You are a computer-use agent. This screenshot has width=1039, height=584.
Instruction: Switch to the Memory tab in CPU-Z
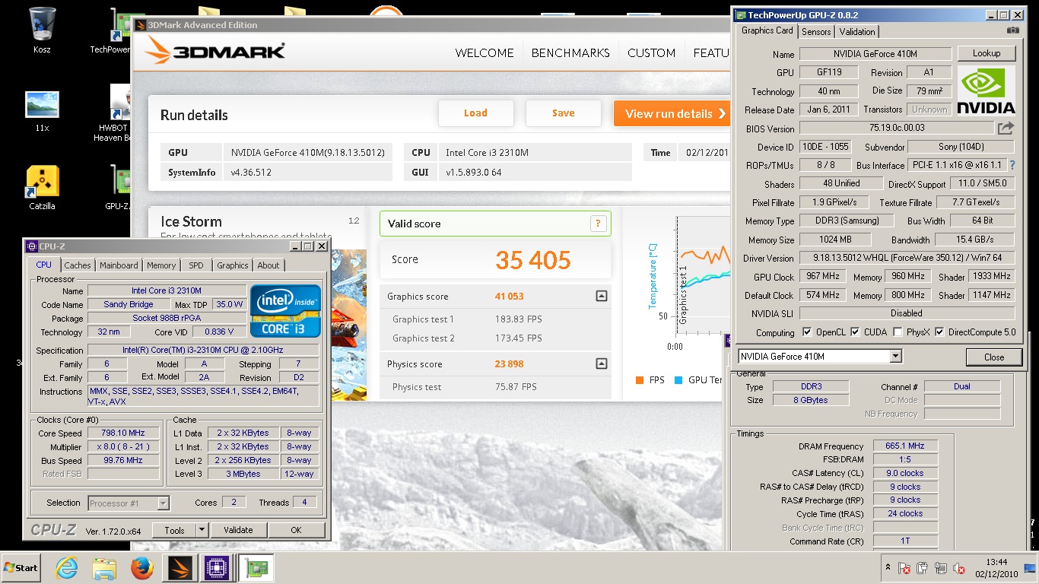click(x=161, y=265)
